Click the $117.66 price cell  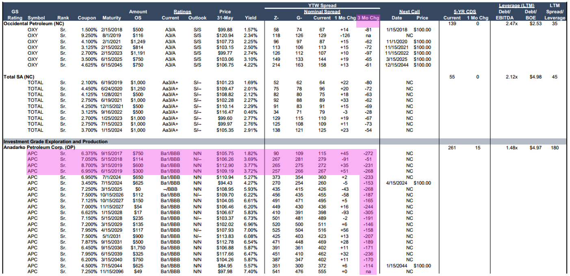point(225,254)
